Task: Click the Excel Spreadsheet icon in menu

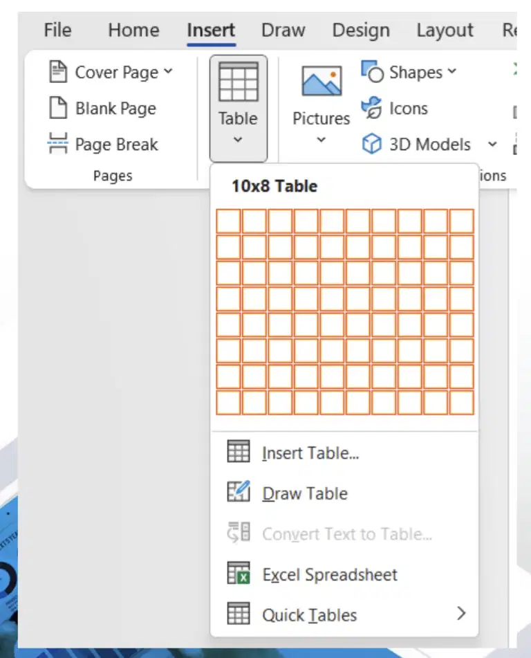Action: click(x=239, y=573)
